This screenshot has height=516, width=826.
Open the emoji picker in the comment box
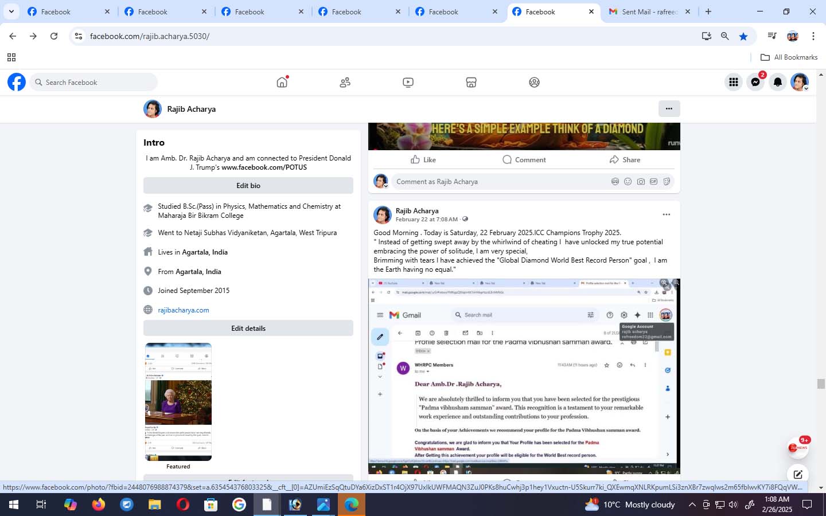coord(628,182)
